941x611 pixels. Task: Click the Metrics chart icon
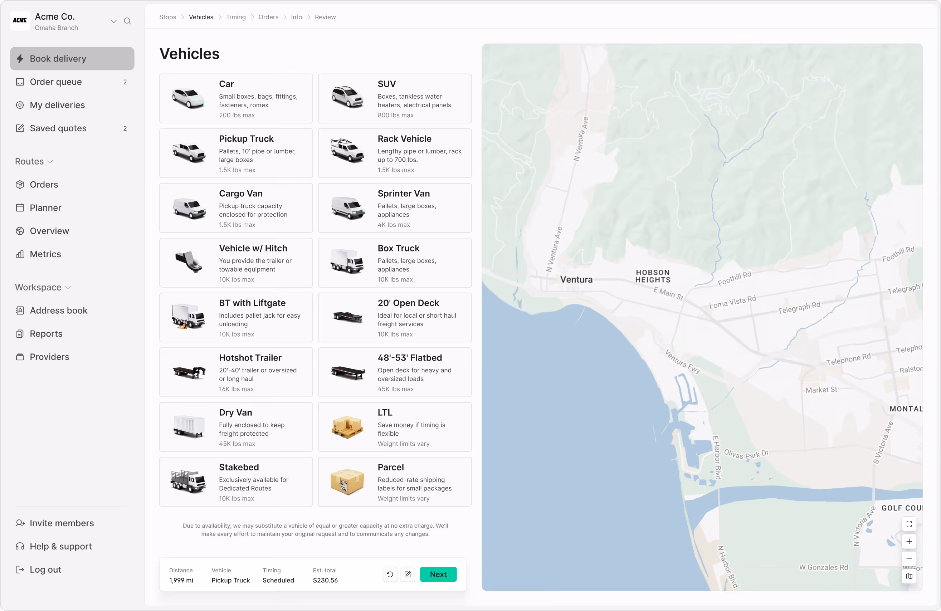20,254
